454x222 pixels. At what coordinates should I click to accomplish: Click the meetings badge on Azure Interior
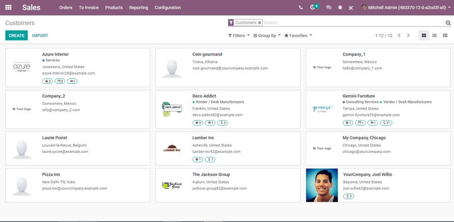[60, 81]
